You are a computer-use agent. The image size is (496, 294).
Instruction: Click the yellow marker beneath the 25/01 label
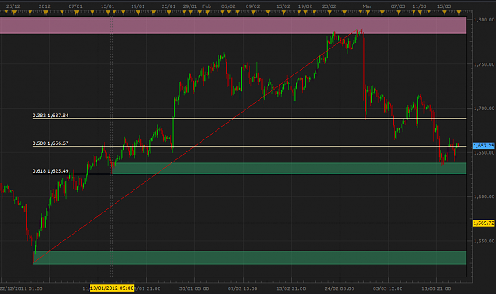pos(169,13)
